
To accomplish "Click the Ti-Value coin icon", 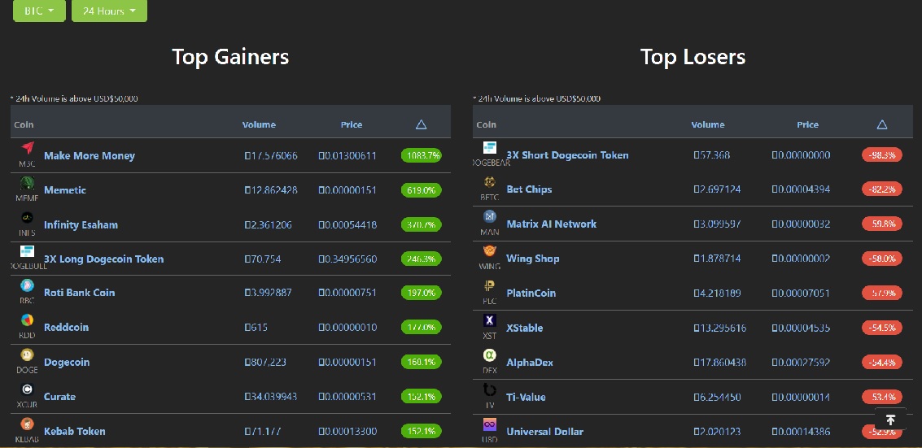I will tap(489, 389).
